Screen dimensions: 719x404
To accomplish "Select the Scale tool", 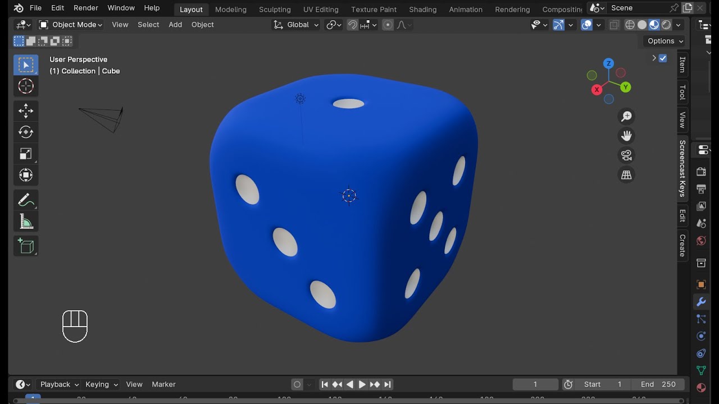I will coord(26,154).
